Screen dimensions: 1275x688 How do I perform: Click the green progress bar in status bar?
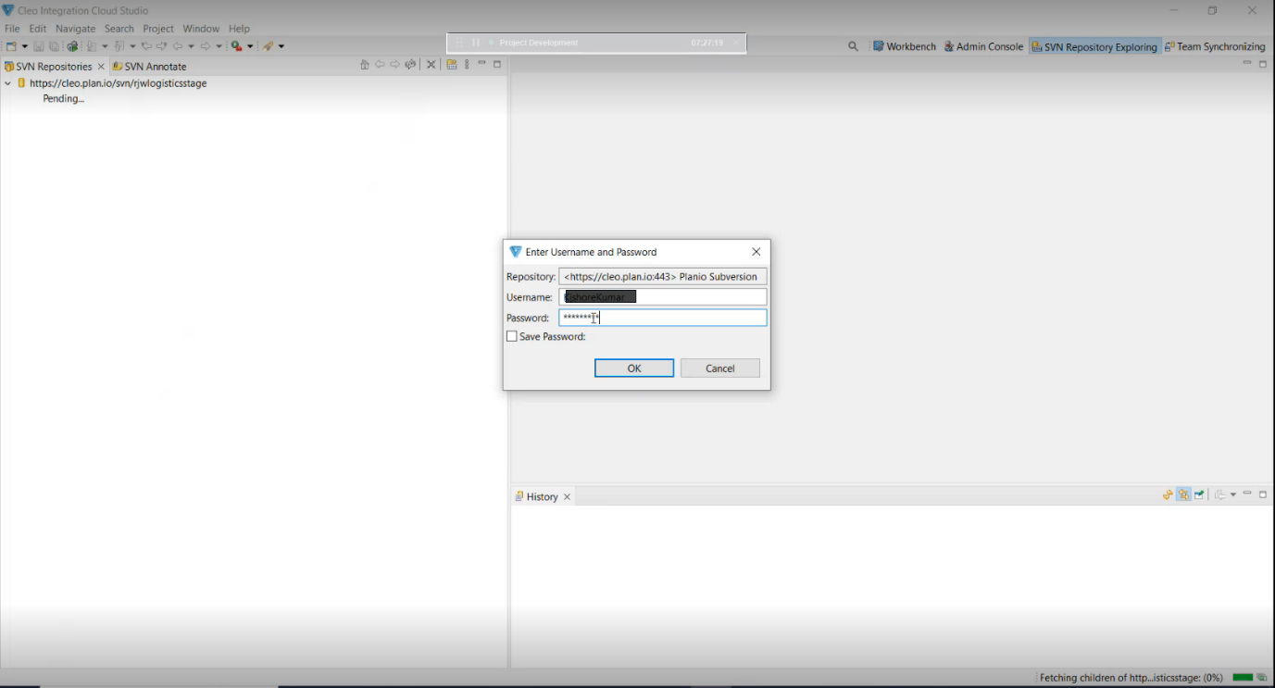pyautogui.click(x=1243, y=678)
